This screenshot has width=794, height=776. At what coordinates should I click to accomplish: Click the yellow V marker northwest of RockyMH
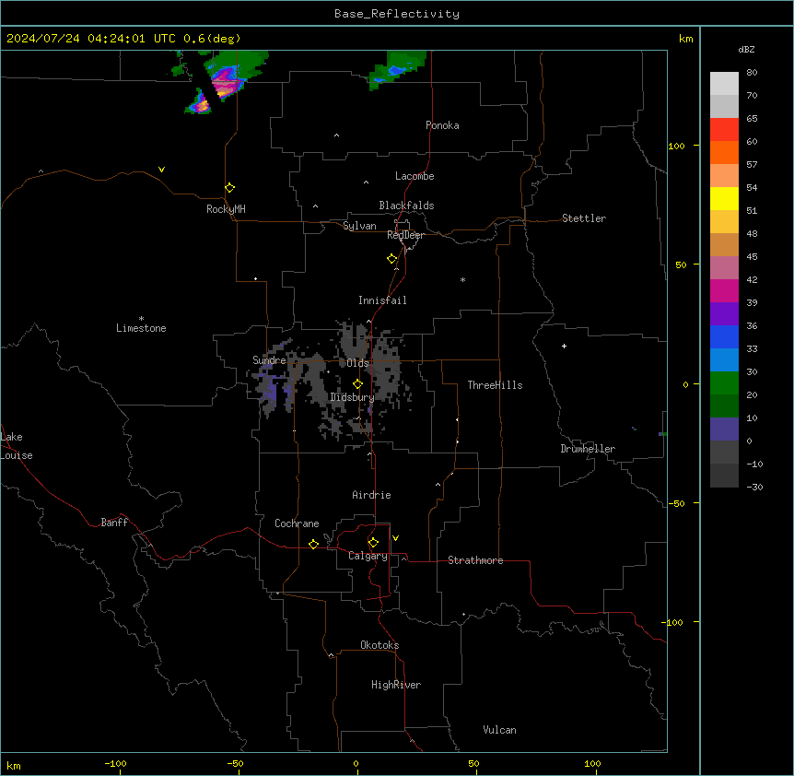[x=161, y=170]
